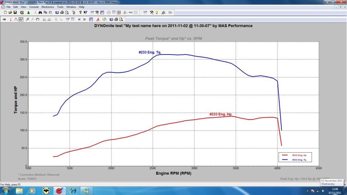
Task: Click the pushpin icon in graph toolbar
Action: (4, 19)
